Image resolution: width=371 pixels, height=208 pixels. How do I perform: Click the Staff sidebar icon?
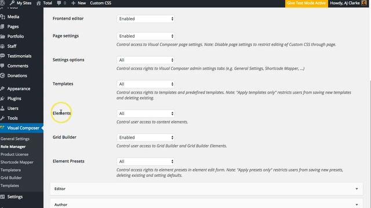pyautogui.click(x=2, y=46)
